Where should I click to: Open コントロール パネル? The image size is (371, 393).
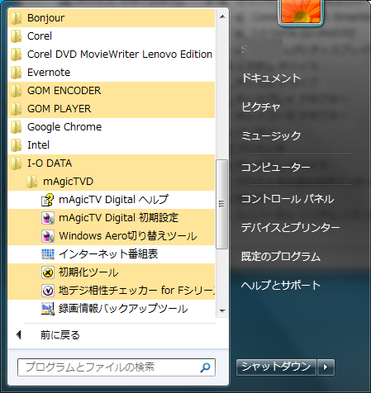pyautogui.click(x=288, y=199)
